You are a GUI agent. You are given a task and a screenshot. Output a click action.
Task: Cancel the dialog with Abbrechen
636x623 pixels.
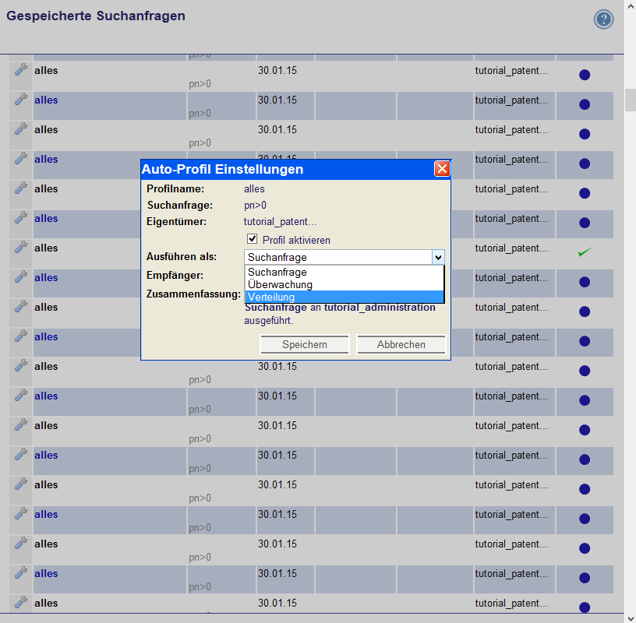401,344
